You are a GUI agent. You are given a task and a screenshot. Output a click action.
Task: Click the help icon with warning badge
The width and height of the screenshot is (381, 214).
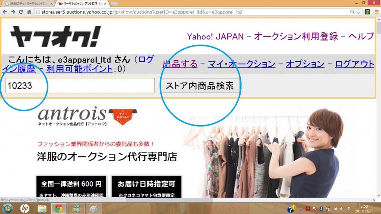291,209
